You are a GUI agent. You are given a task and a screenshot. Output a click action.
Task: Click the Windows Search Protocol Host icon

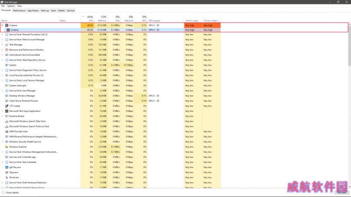7,127
